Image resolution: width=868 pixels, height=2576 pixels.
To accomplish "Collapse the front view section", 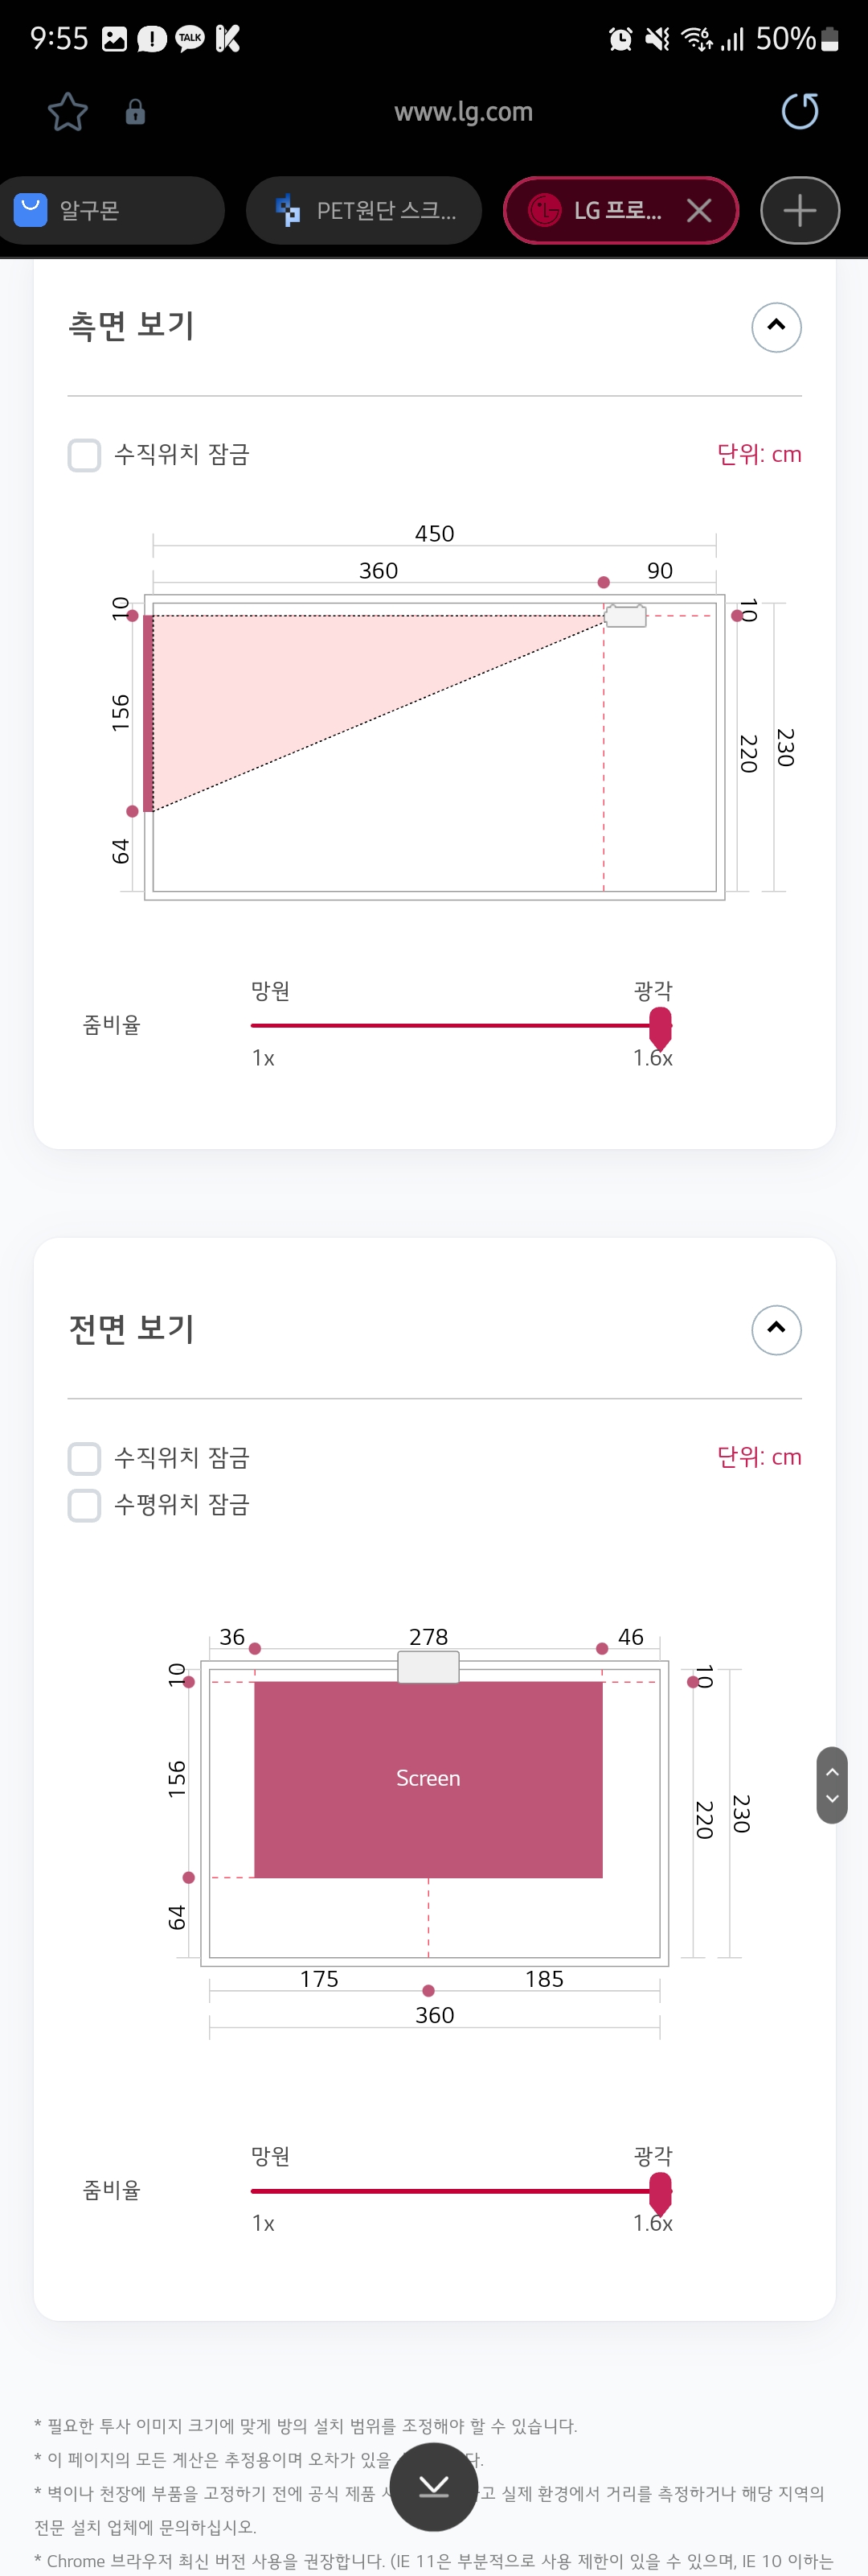I will 776,1330.
